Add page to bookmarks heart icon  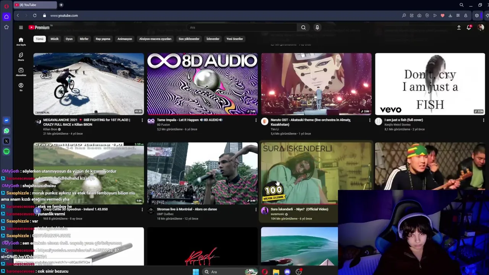(x=442, y=16)
